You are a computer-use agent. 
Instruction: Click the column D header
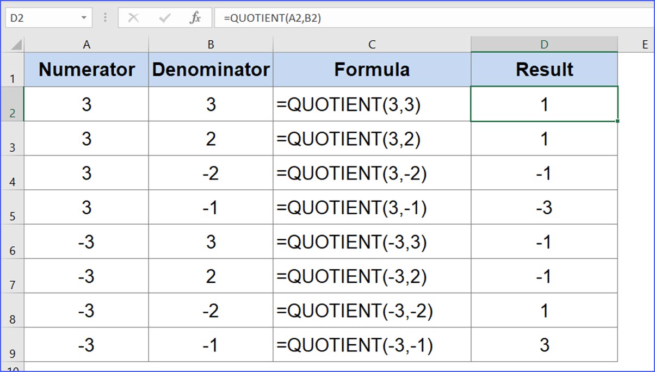click(x=544, y=43)
